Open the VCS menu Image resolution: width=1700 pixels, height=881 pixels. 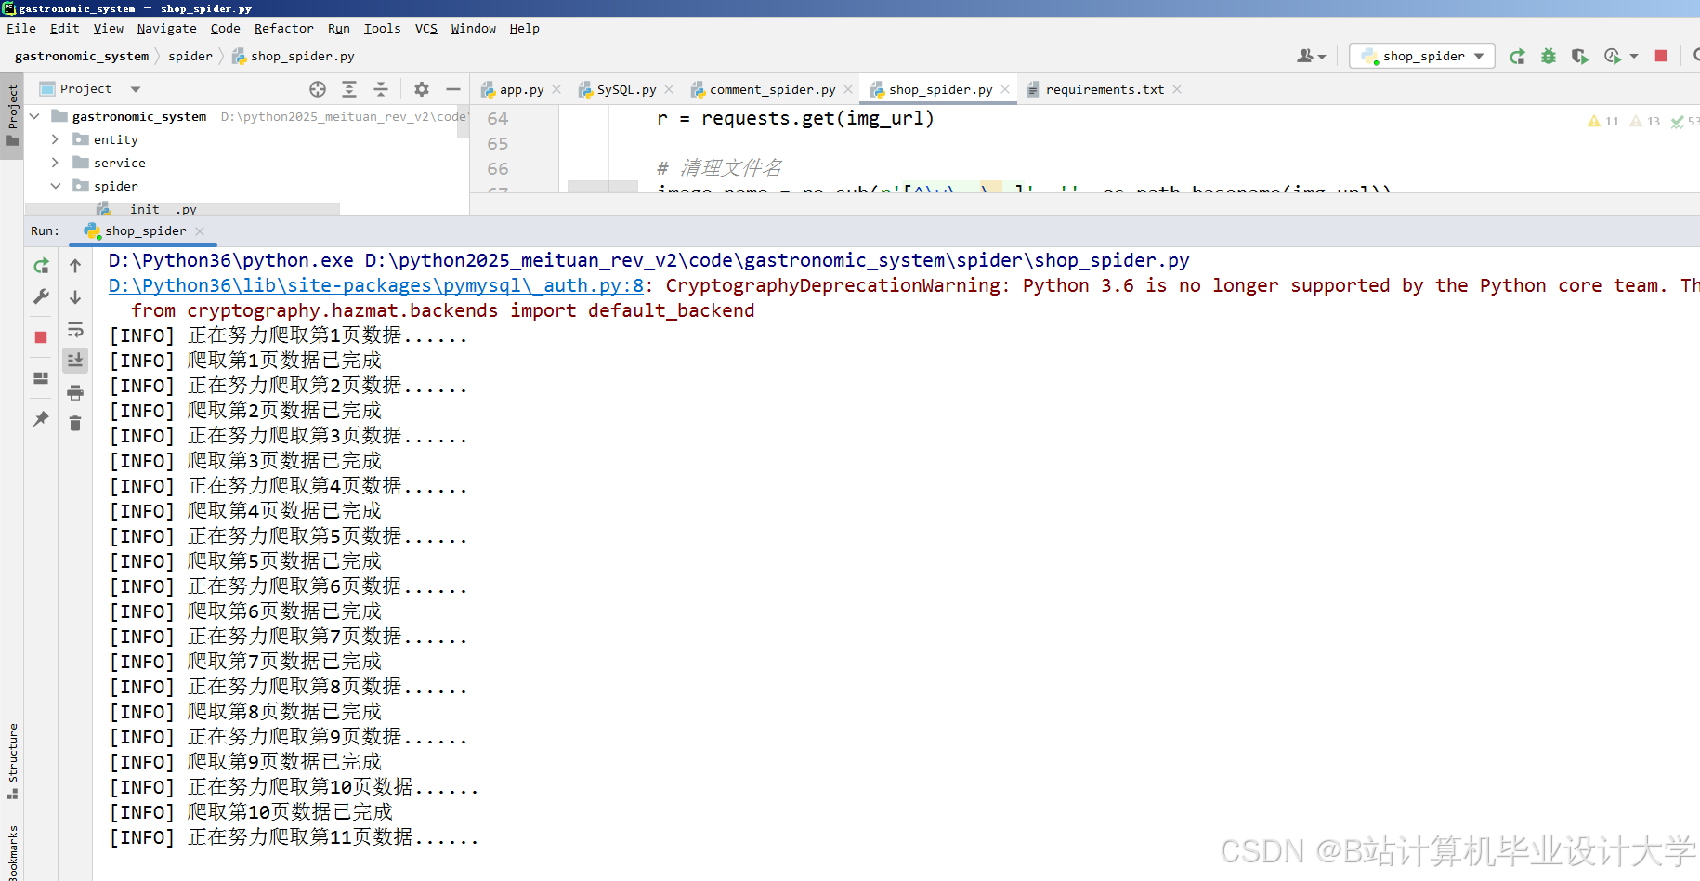pyautogui.click(x=426, y=29)
